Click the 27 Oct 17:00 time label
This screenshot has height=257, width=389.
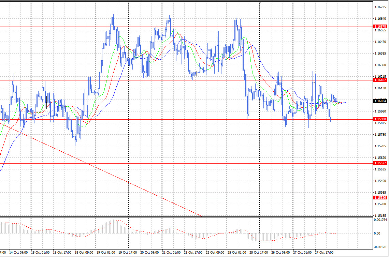tap(324, 253)
